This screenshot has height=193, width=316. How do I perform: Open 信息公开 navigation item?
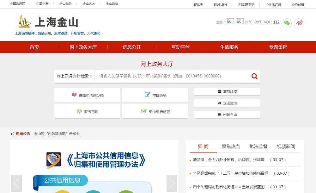(x=132, y=47)
